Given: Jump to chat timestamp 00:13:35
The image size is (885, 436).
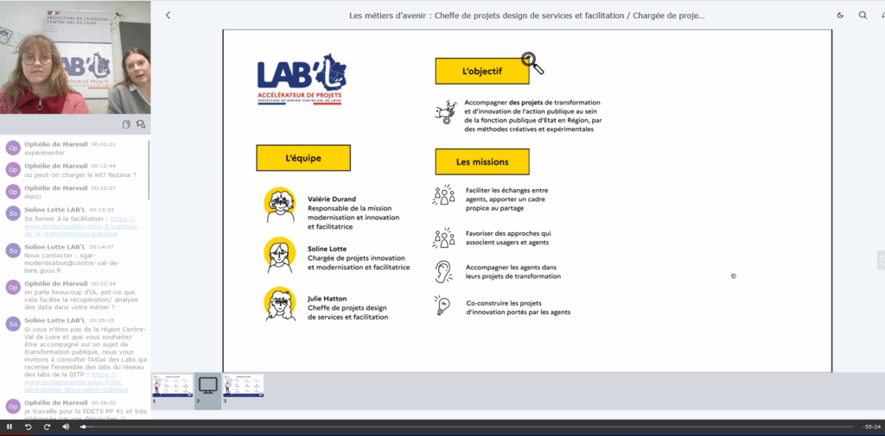Looking at the screenshot, I should tap(102, 210).
